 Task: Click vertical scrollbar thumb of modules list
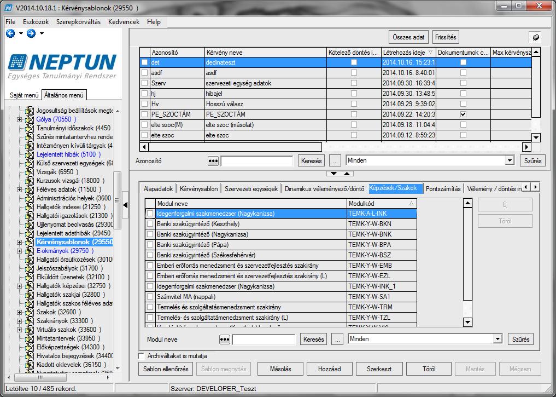click(467, 254)
